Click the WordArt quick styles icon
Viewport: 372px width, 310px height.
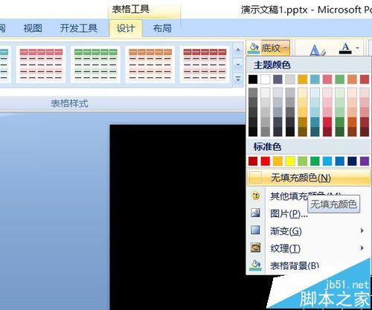pos(317,51)
